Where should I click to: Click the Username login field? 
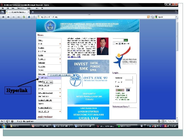pyautogui.click(x=129, y=78)
